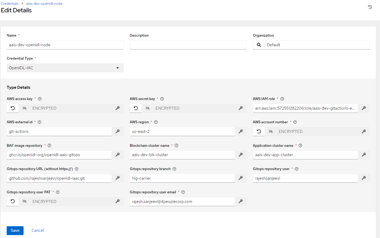
Task: Edit AWS region field us-east-2
Action: [182, 132]
